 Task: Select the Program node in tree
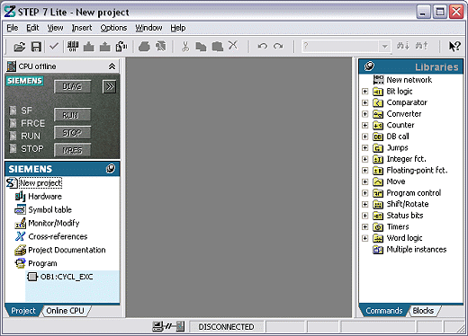[42, 263]
